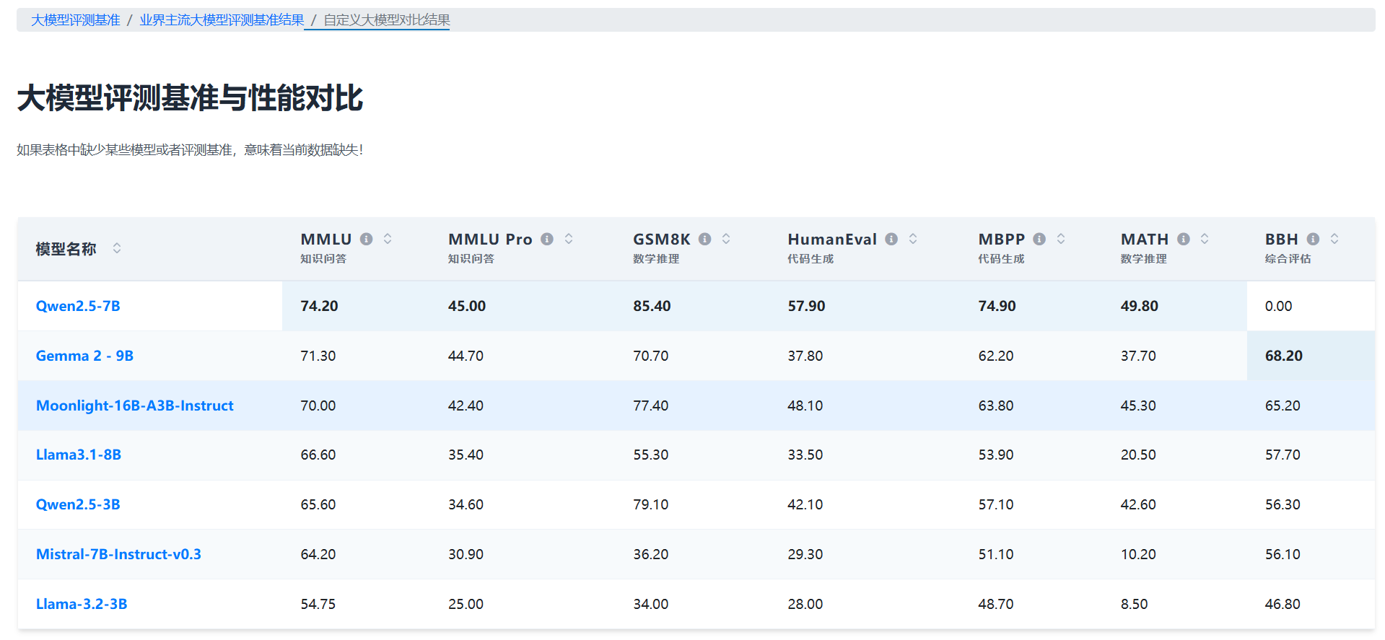This screenshot has height=640, width=1385.
Task: Click the info icon next to MBPP
Action: [x=1039, y=239]
